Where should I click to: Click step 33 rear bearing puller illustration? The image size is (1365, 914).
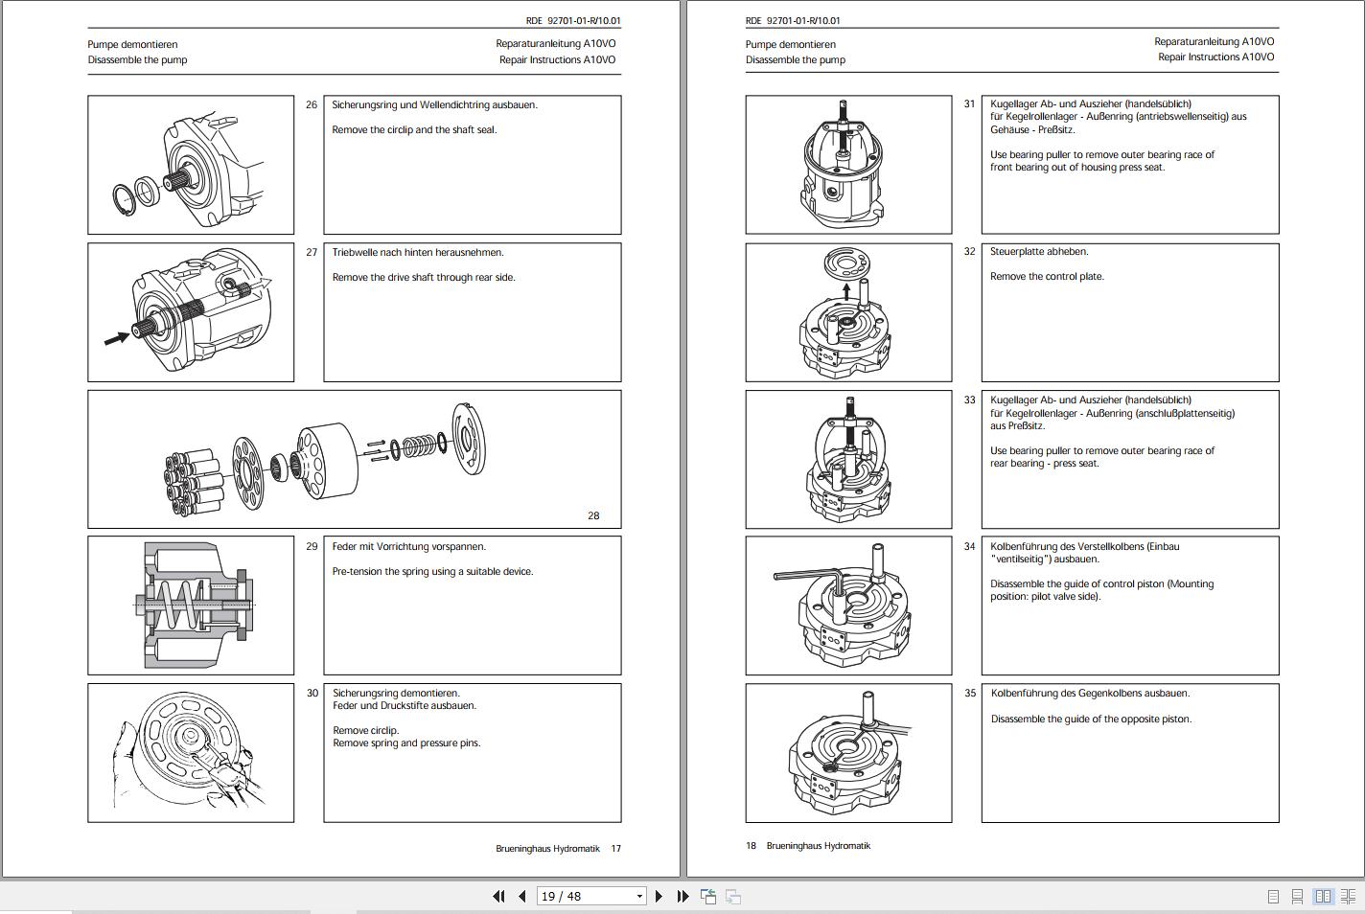tap(848, 459)
